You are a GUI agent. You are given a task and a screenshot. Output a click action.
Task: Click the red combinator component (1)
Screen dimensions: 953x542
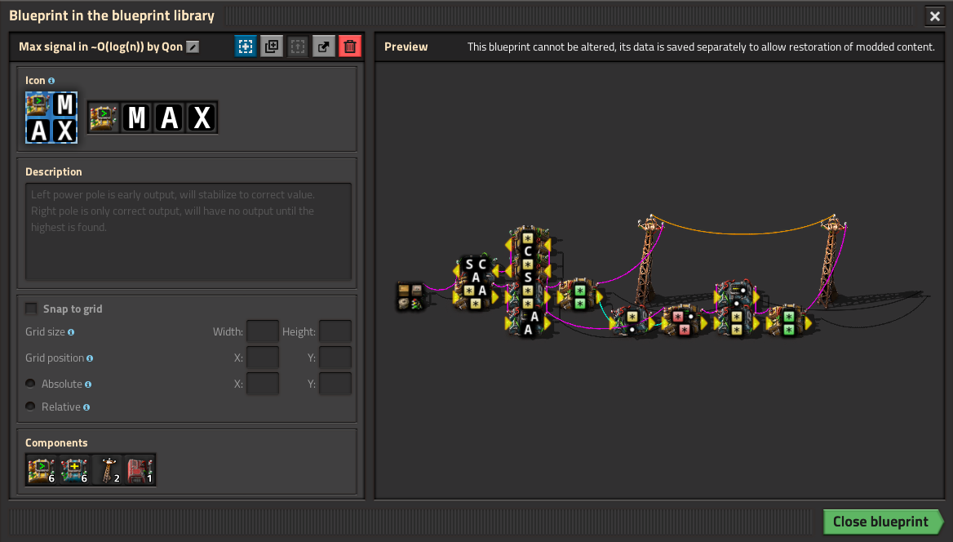(140, 469)
